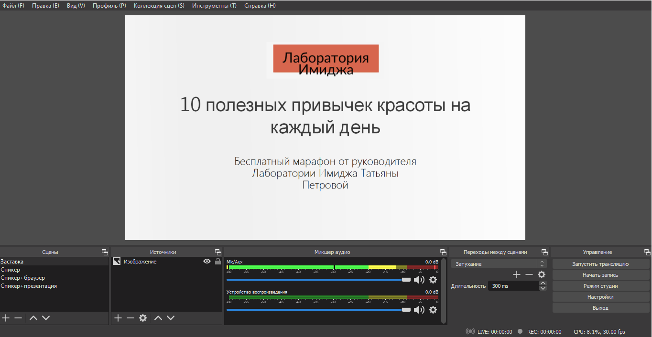Click Запустить трансляцию button

[x=600, y=264]
